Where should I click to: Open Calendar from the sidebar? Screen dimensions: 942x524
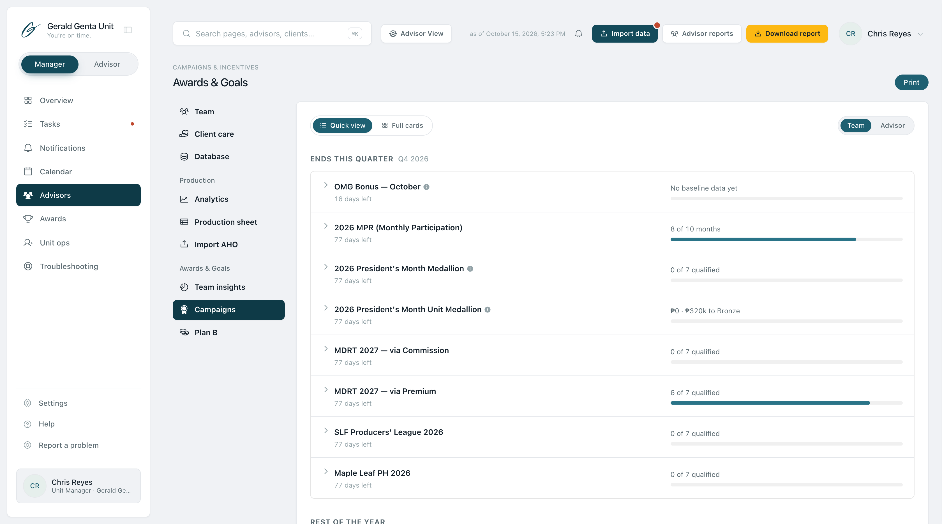tap(78, 171)
